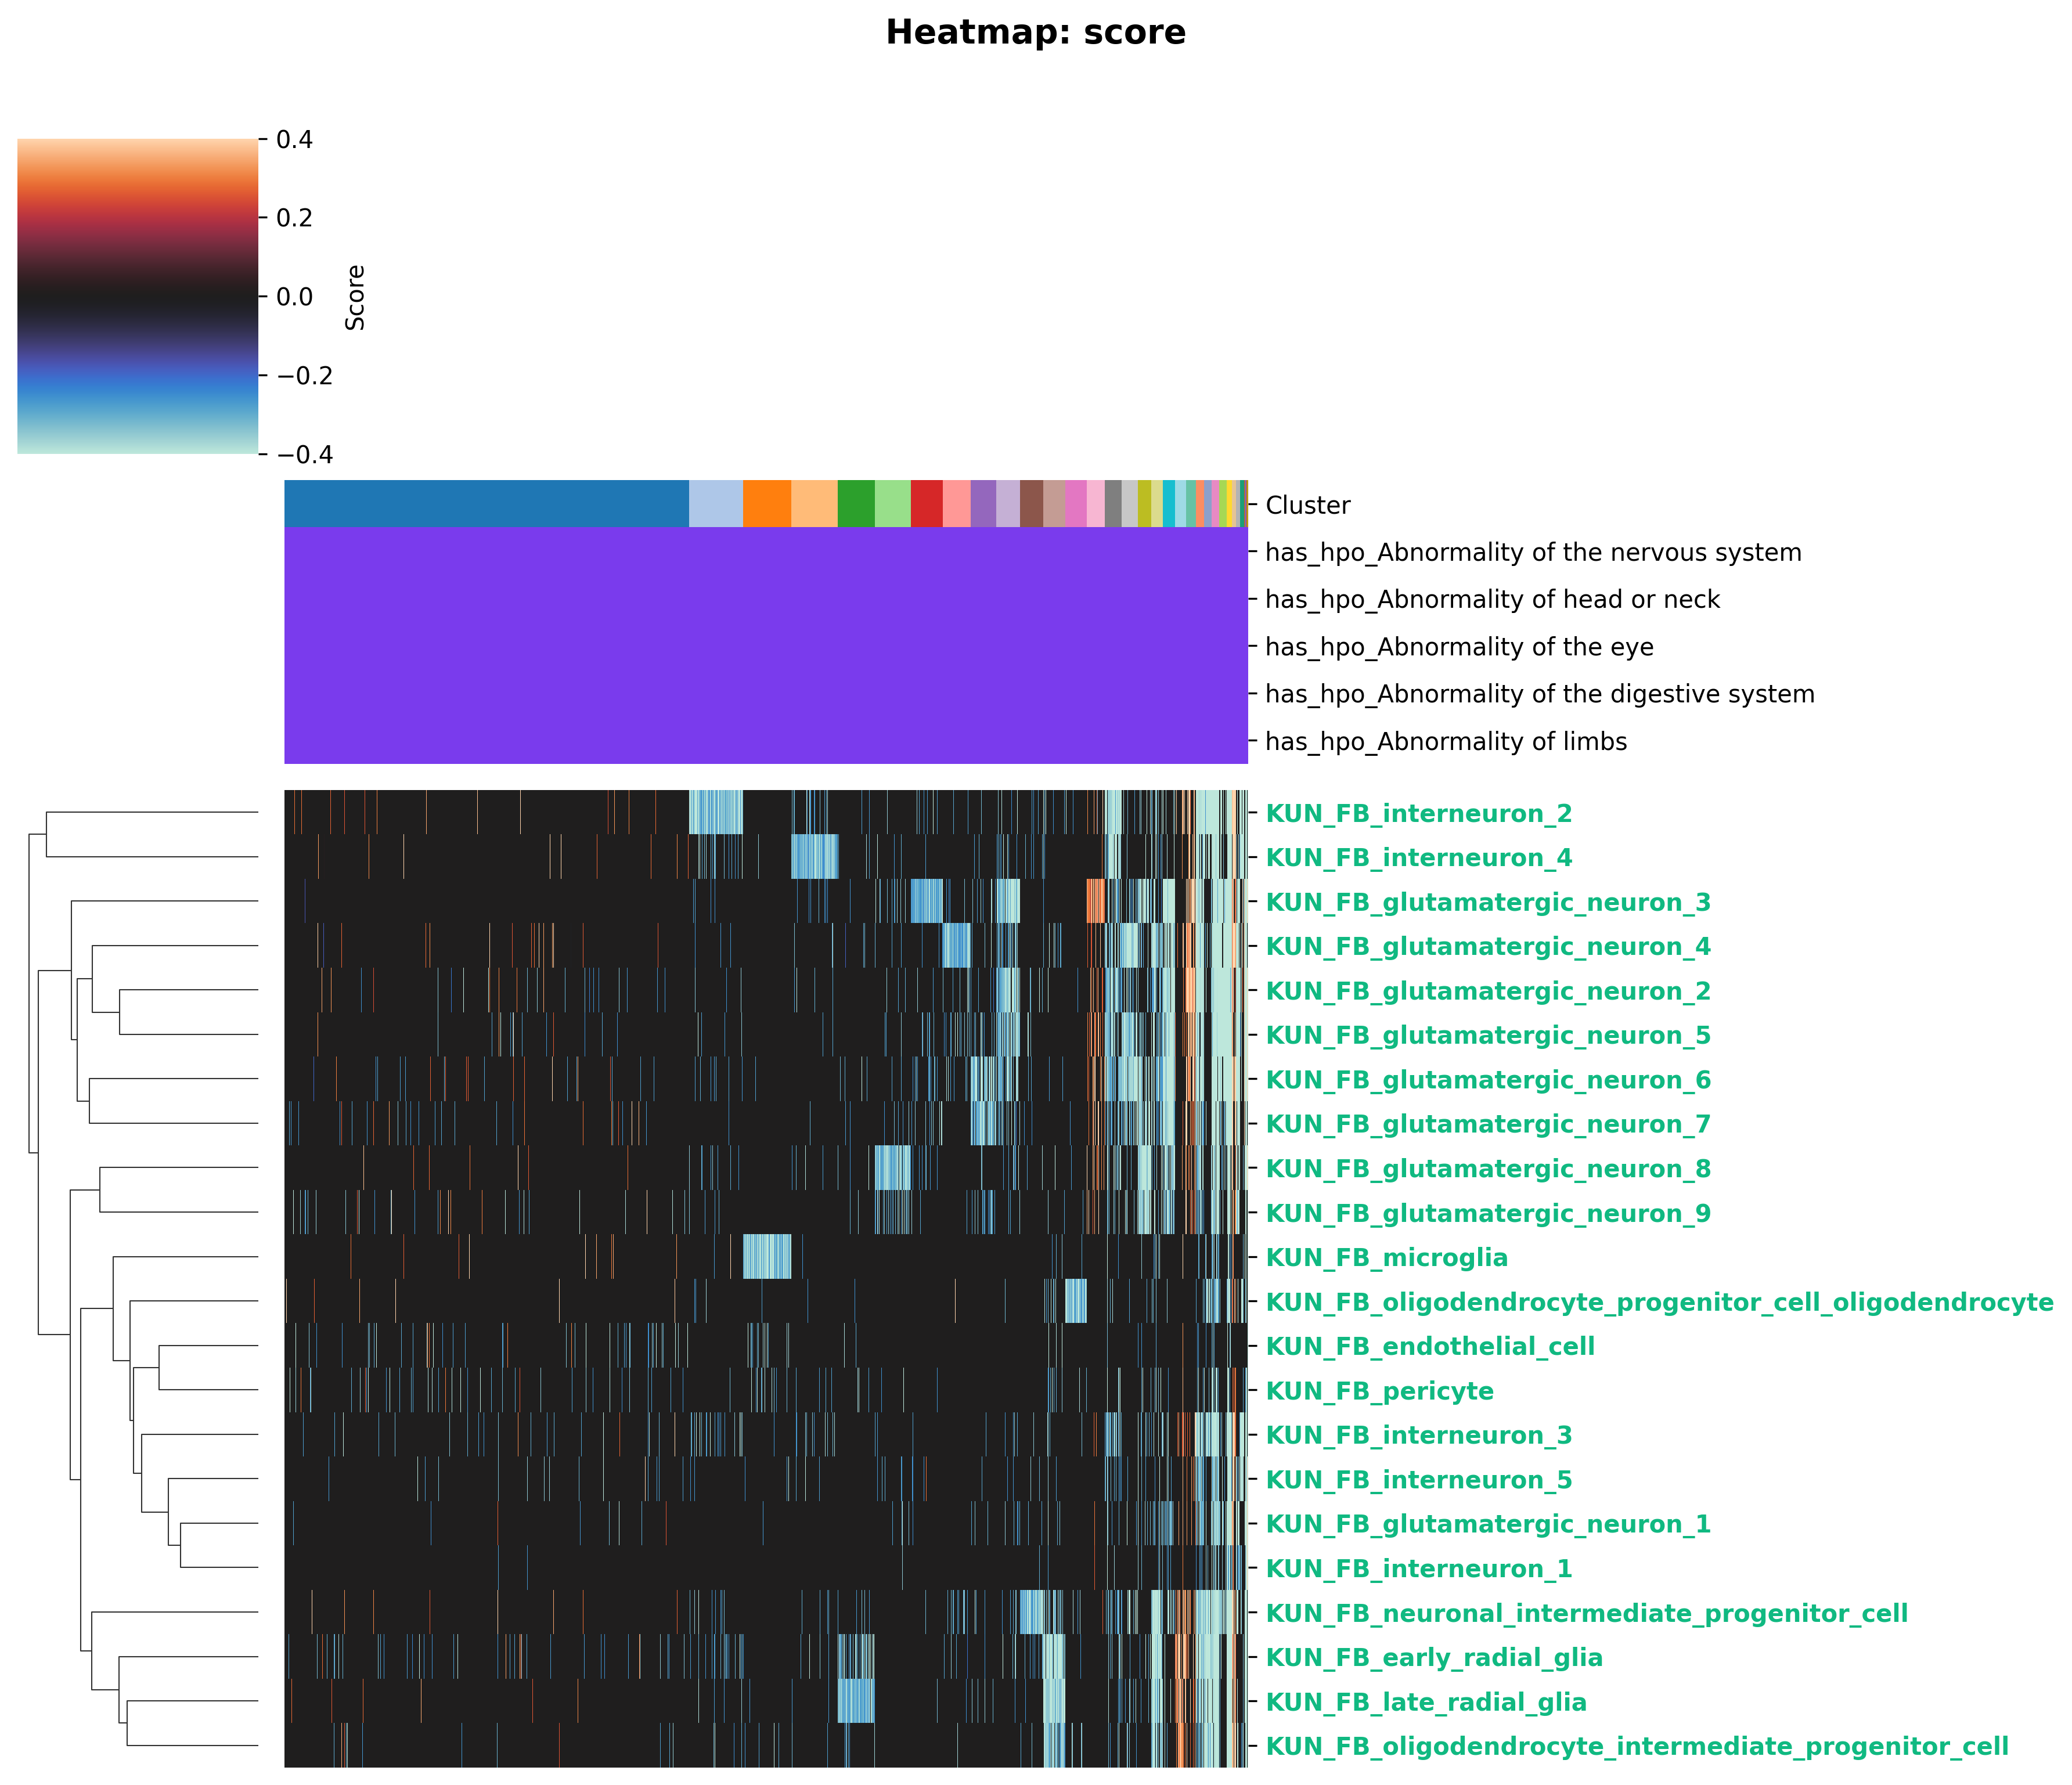Screen dimensions: 2072x1785
Task: Click the large dark blue cluster block
Action: click(486, 503)
